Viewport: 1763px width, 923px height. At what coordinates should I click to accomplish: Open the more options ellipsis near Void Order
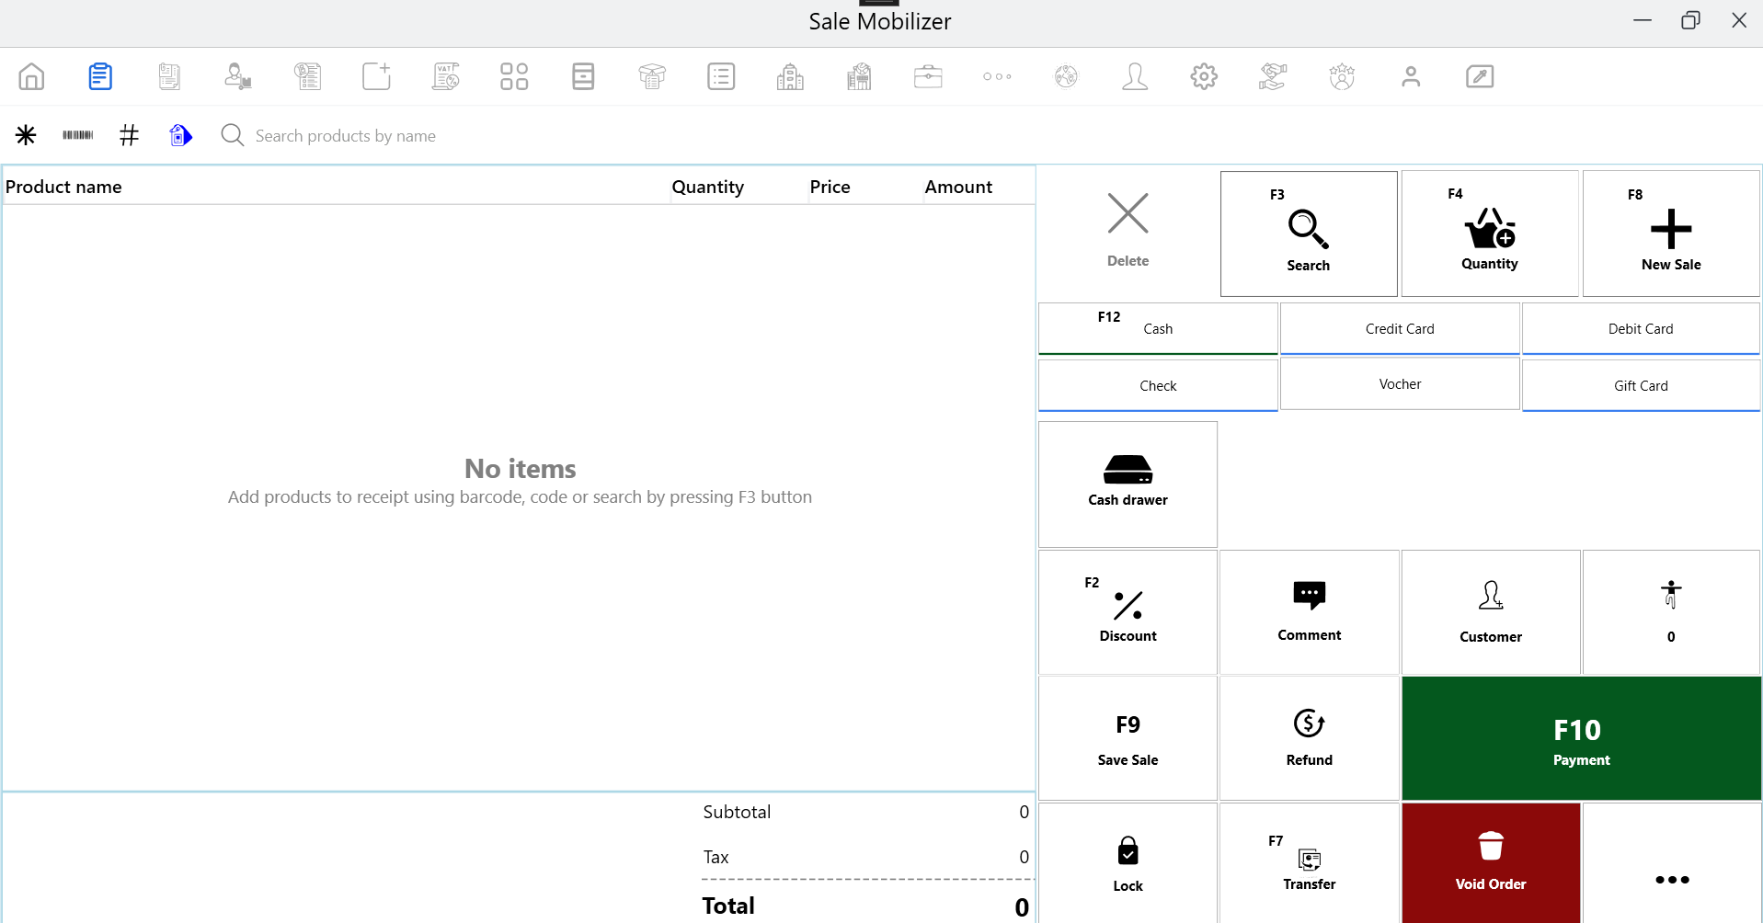1671,879
